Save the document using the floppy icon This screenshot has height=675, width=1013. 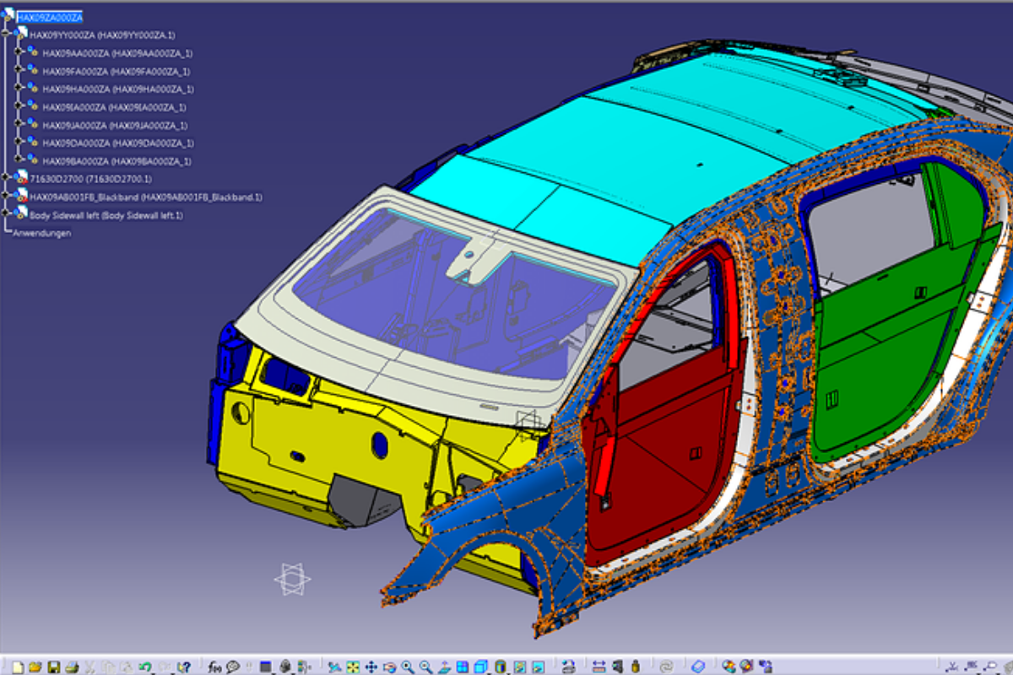click(x=53, y=666)
